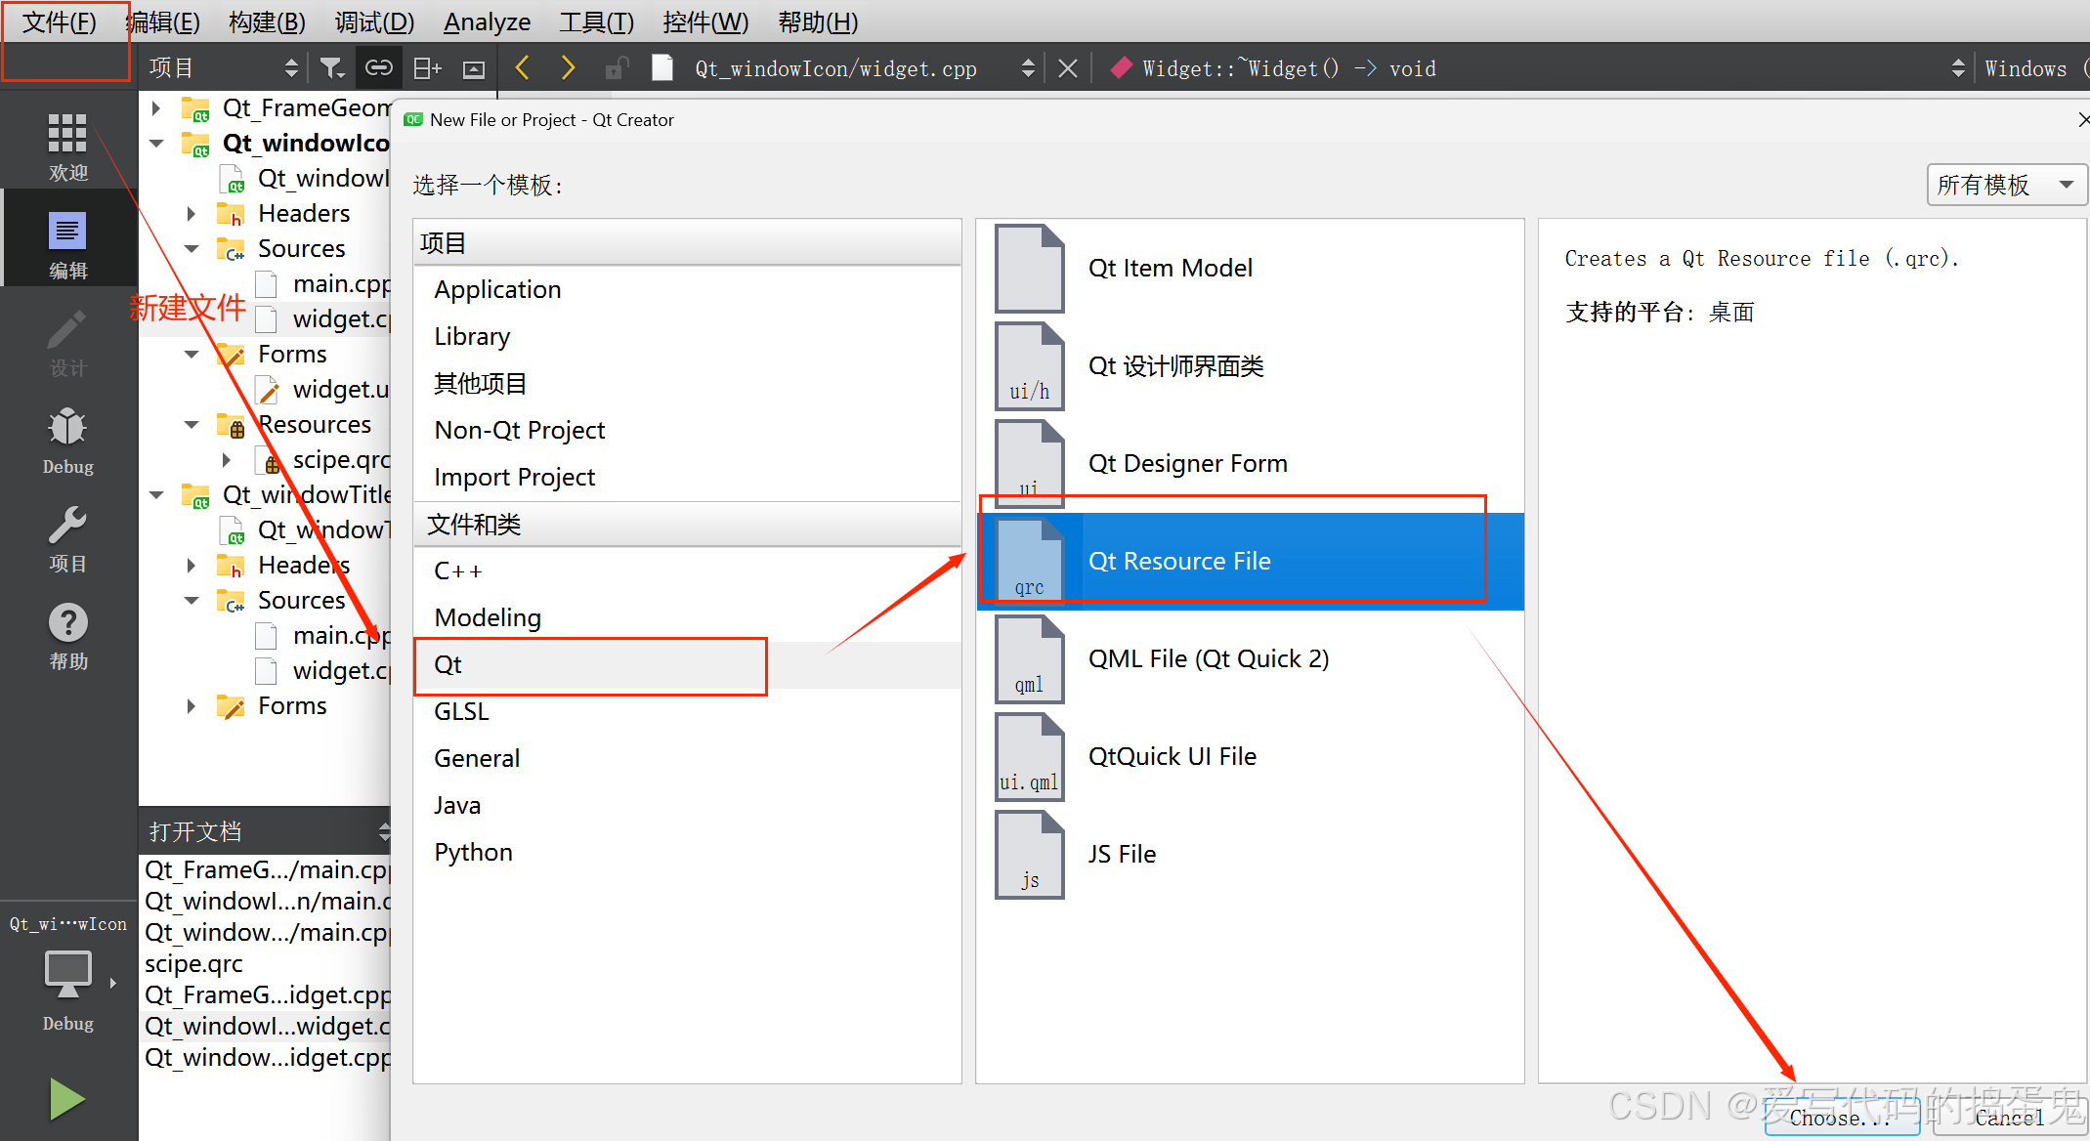Viewport: 2090px width, 1141px height.
Task: Select Library project category
Action: [688, 336]
